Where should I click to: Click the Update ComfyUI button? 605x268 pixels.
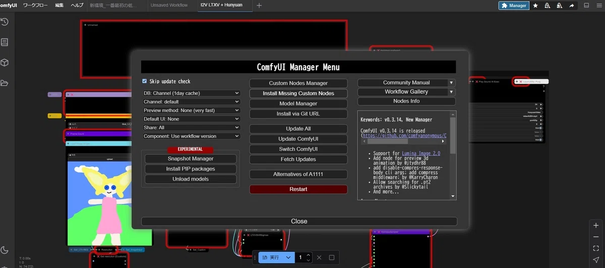click(298, 139)
